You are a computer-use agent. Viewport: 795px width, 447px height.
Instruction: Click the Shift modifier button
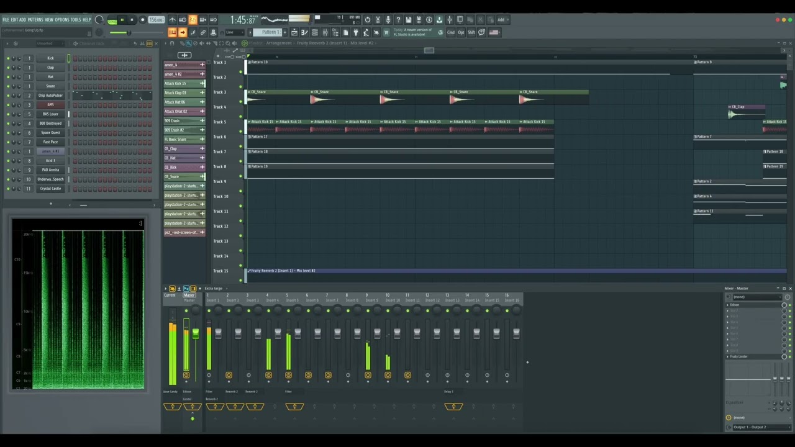coord(471,32)
